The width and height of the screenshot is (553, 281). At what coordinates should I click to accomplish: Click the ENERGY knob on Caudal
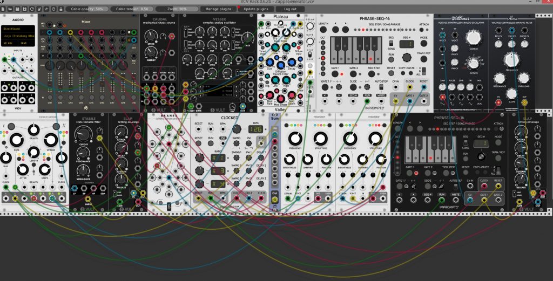[x=151, y=52]
